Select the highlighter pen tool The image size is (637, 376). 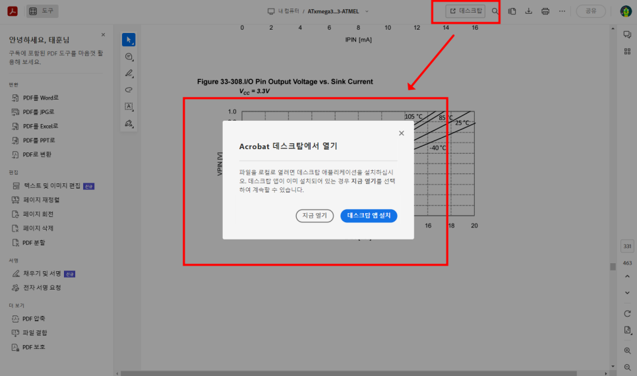[x=129, y=73]
